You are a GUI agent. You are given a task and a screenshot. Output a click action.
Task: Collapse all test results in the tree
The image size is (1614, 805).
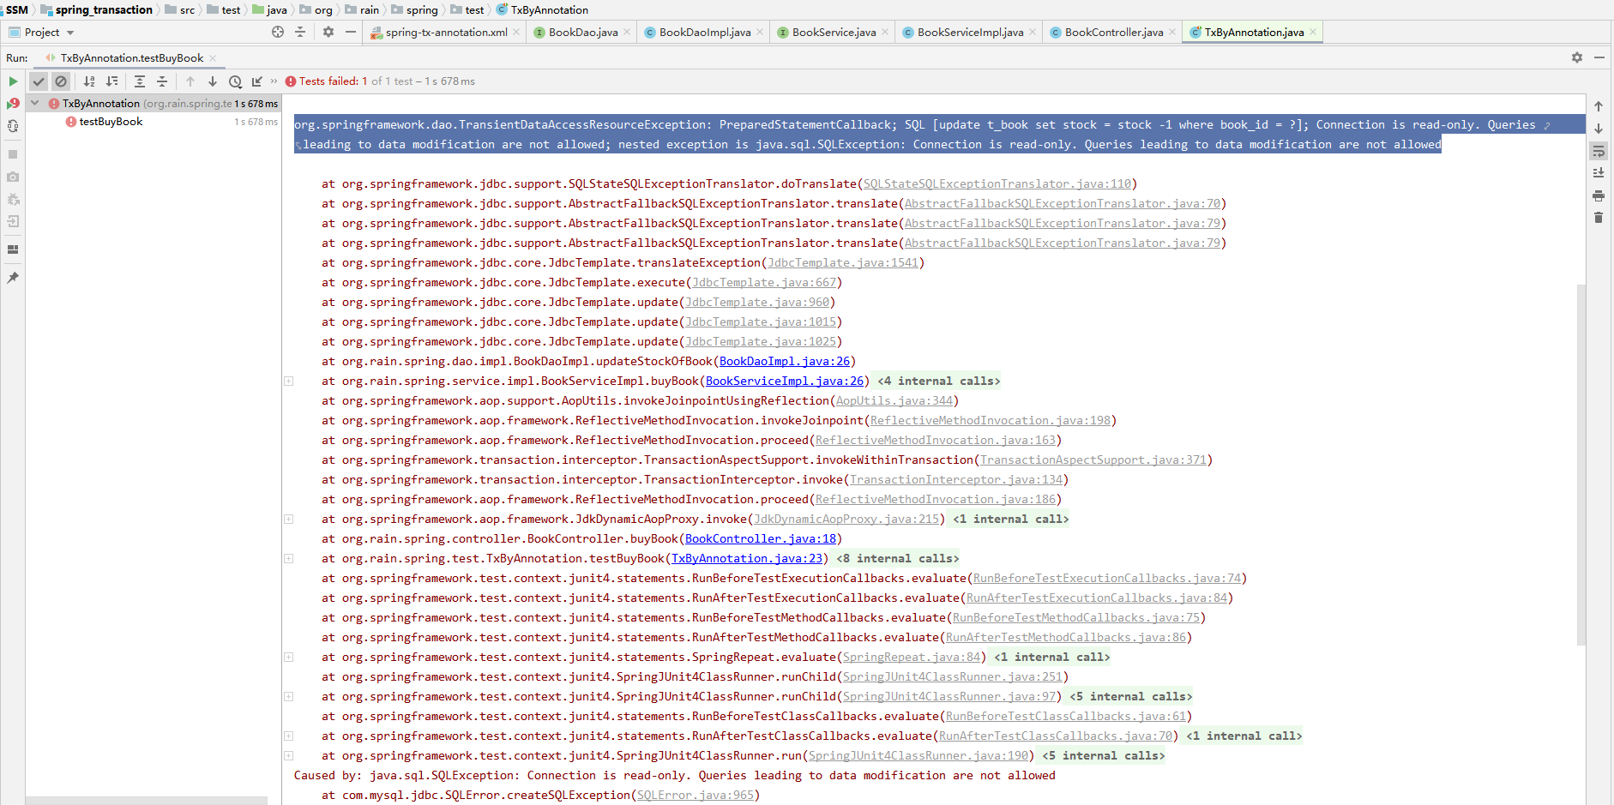[x=162, y=81]
